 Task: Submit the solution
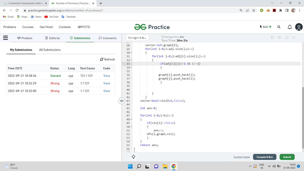[287, 157]
